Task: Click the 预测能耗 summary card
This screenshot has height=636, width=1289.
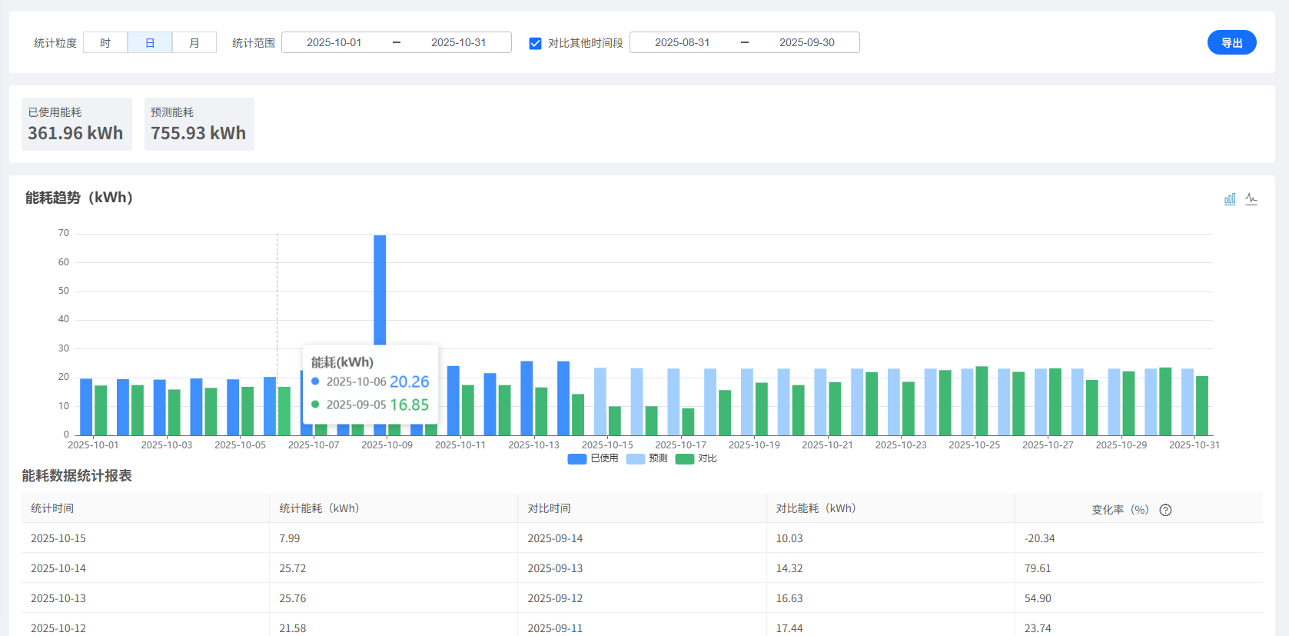Action: [x=199, y=124]
